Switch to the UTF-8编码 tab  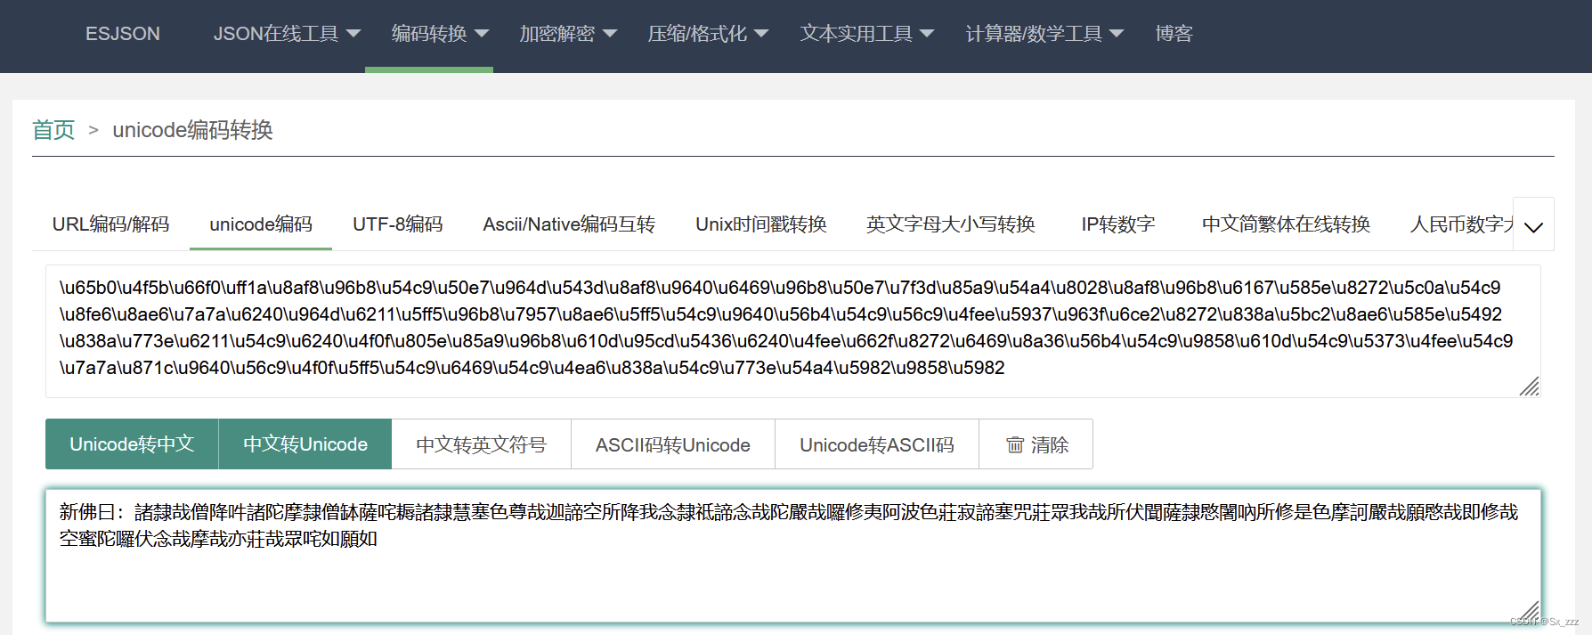click(397, 224)
